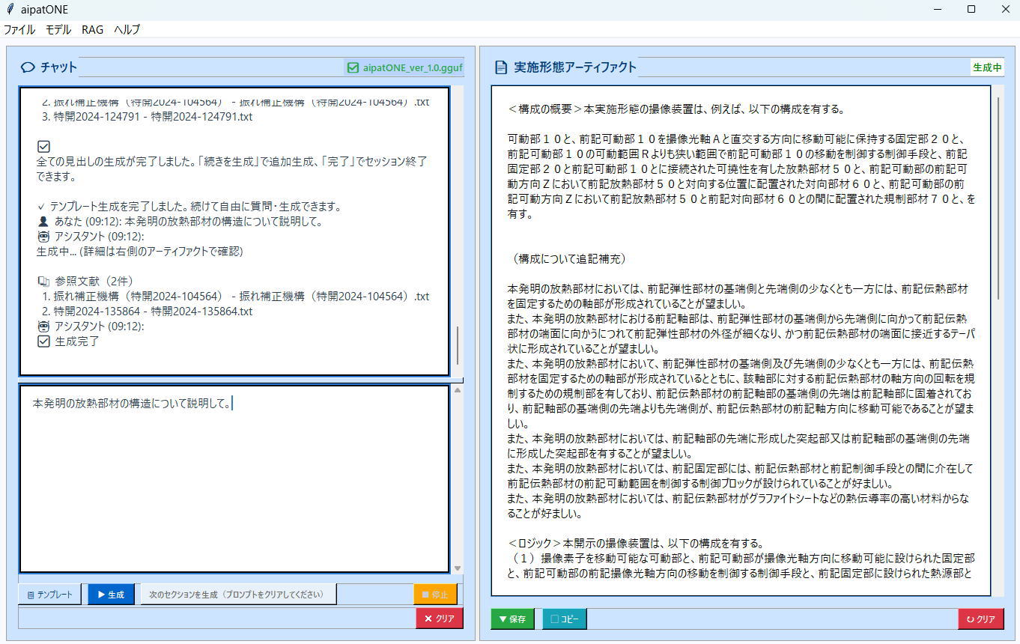Click the down arrow of the prompt box scrollbar

[x=458, y=568]
